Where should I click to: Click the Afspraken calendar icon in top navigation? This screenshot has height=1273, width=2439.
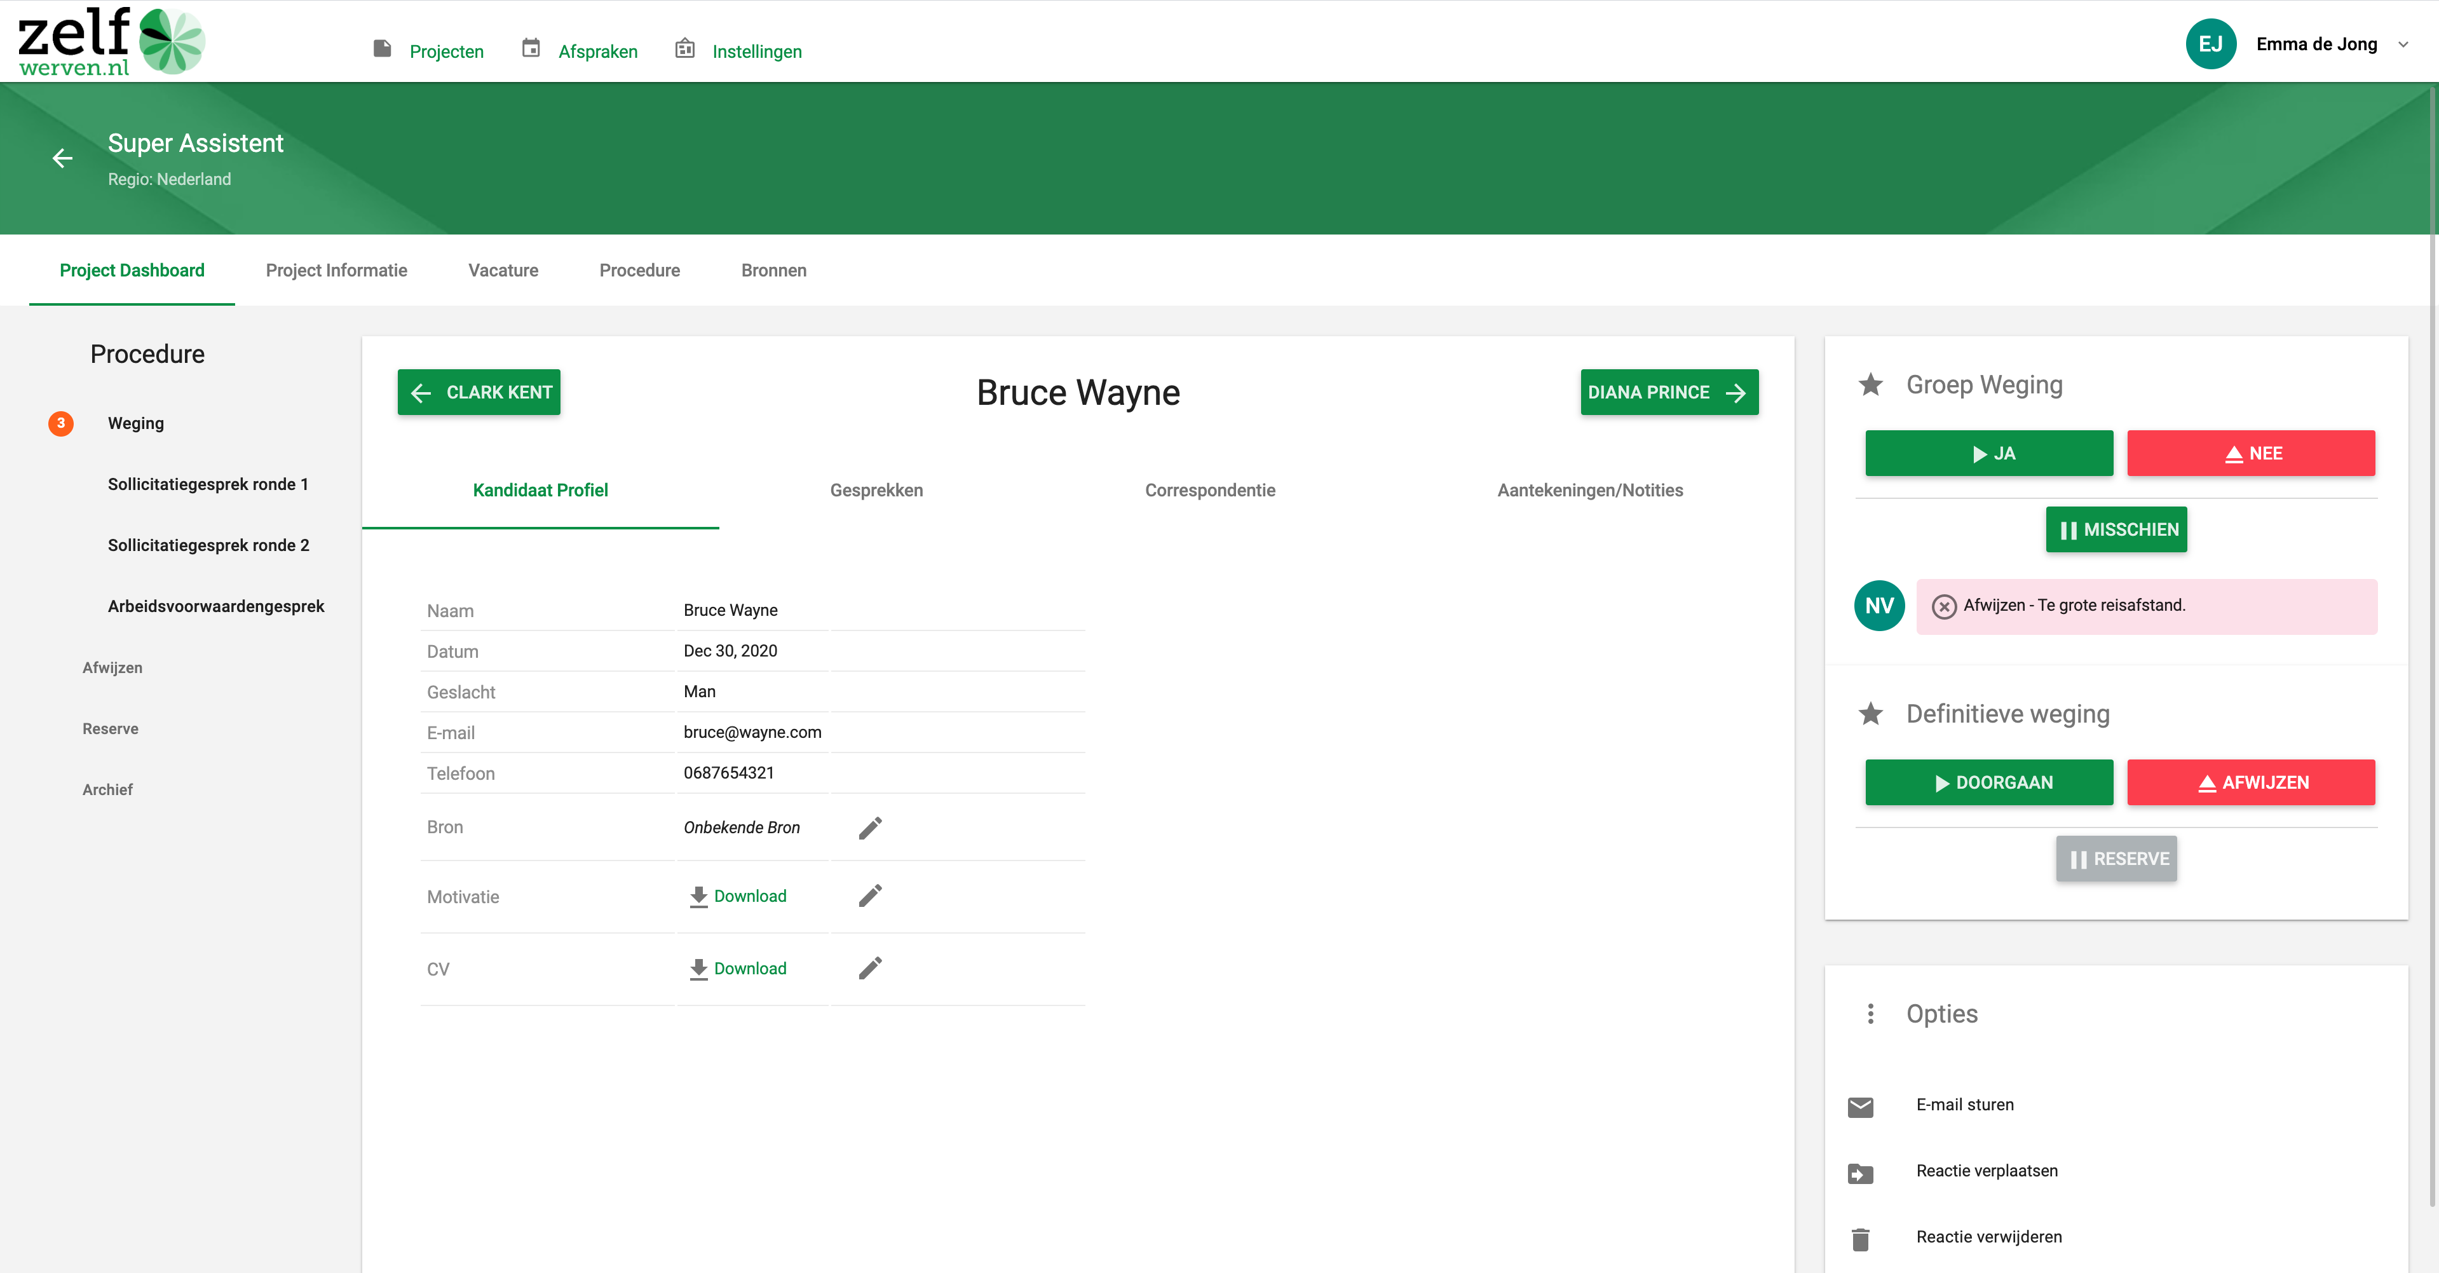click(531, 49)
